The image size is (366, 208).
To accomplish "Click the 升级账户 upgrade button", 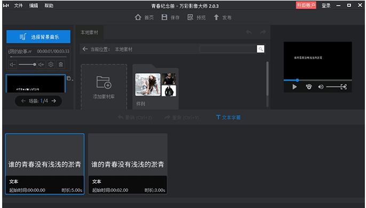I will pyautogui.click(x=306, y=5).
